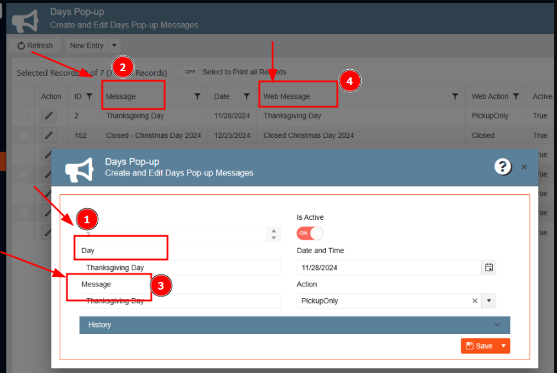
Task: Toggle the Is Active switch
Action: tap(310, 233)
